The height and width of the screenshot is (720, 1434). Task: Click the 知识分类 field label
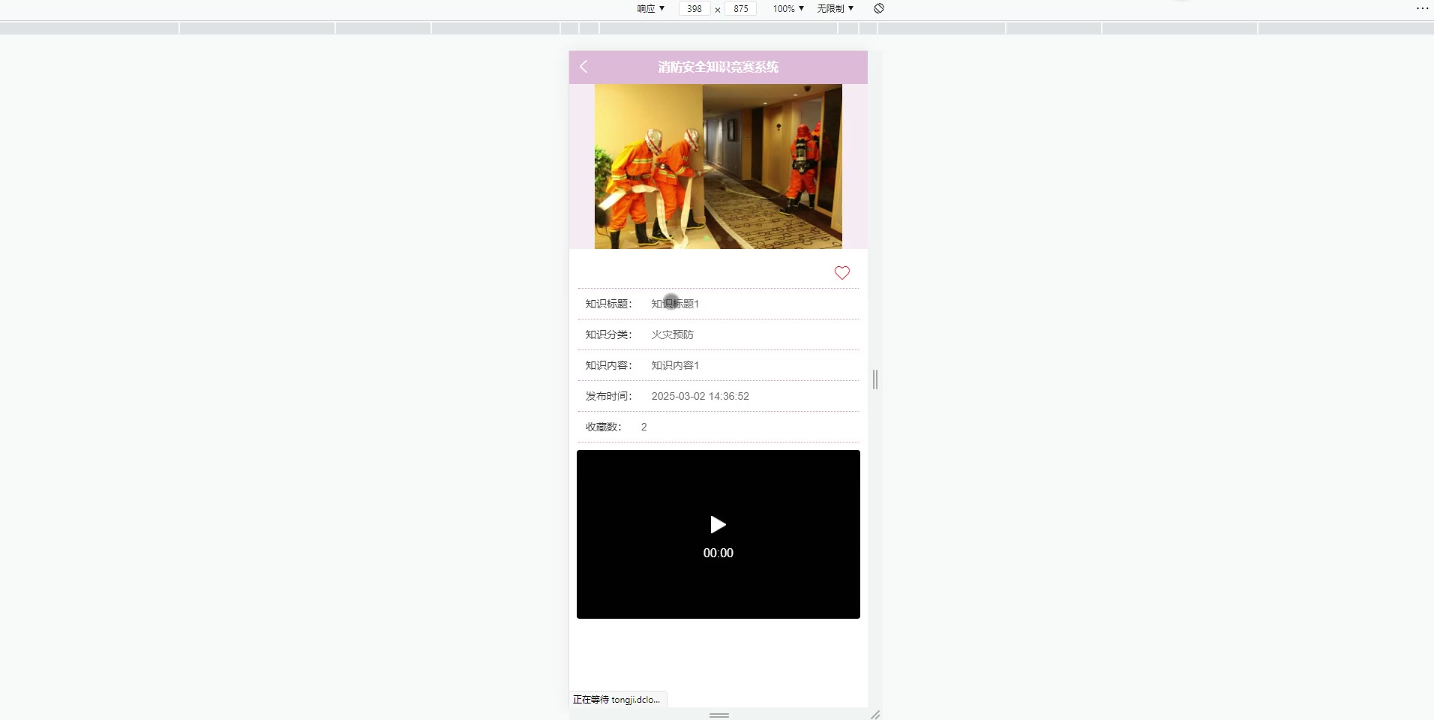(x=609, y=334)
